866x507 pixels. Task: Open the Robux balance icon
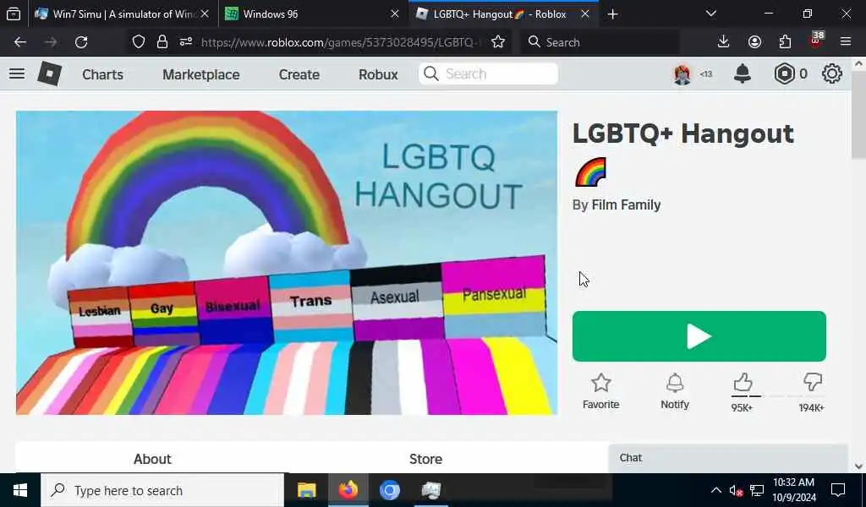pyautogui.click(x=784, y=74)
